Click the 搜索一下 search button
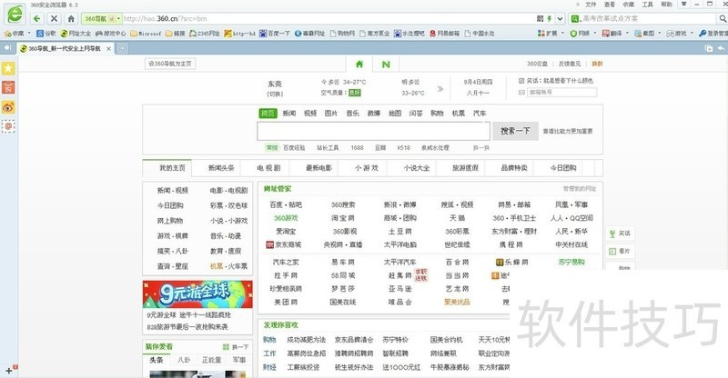The width and height of the screenshot is (728, 378). click(515, 131)
